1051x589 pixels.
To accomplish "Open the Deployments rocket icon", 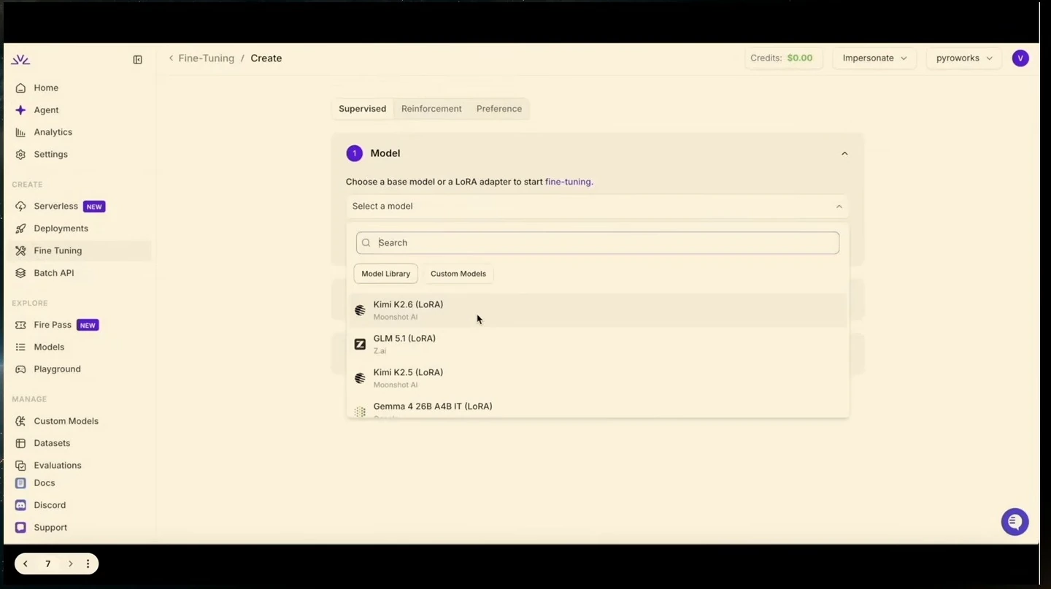I will click(x=20, y=228).
